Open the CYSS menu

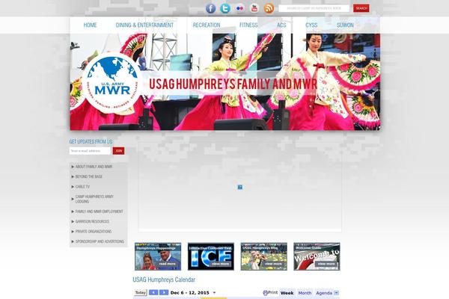pyautogui.click(x=311, y=25)
